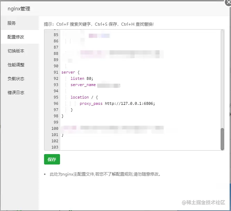Image resolution: width=231 pixels, height=211 pixels.
Task: Click line number 88 in the gutter
Action: click(56, 53)
